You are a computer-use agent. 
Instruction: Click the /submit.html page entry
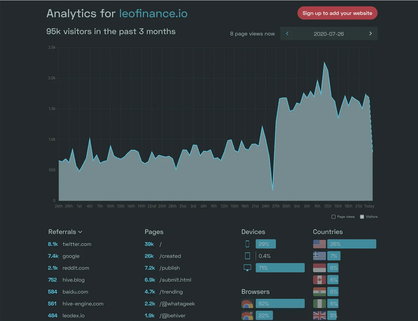[x=175, y=280]
